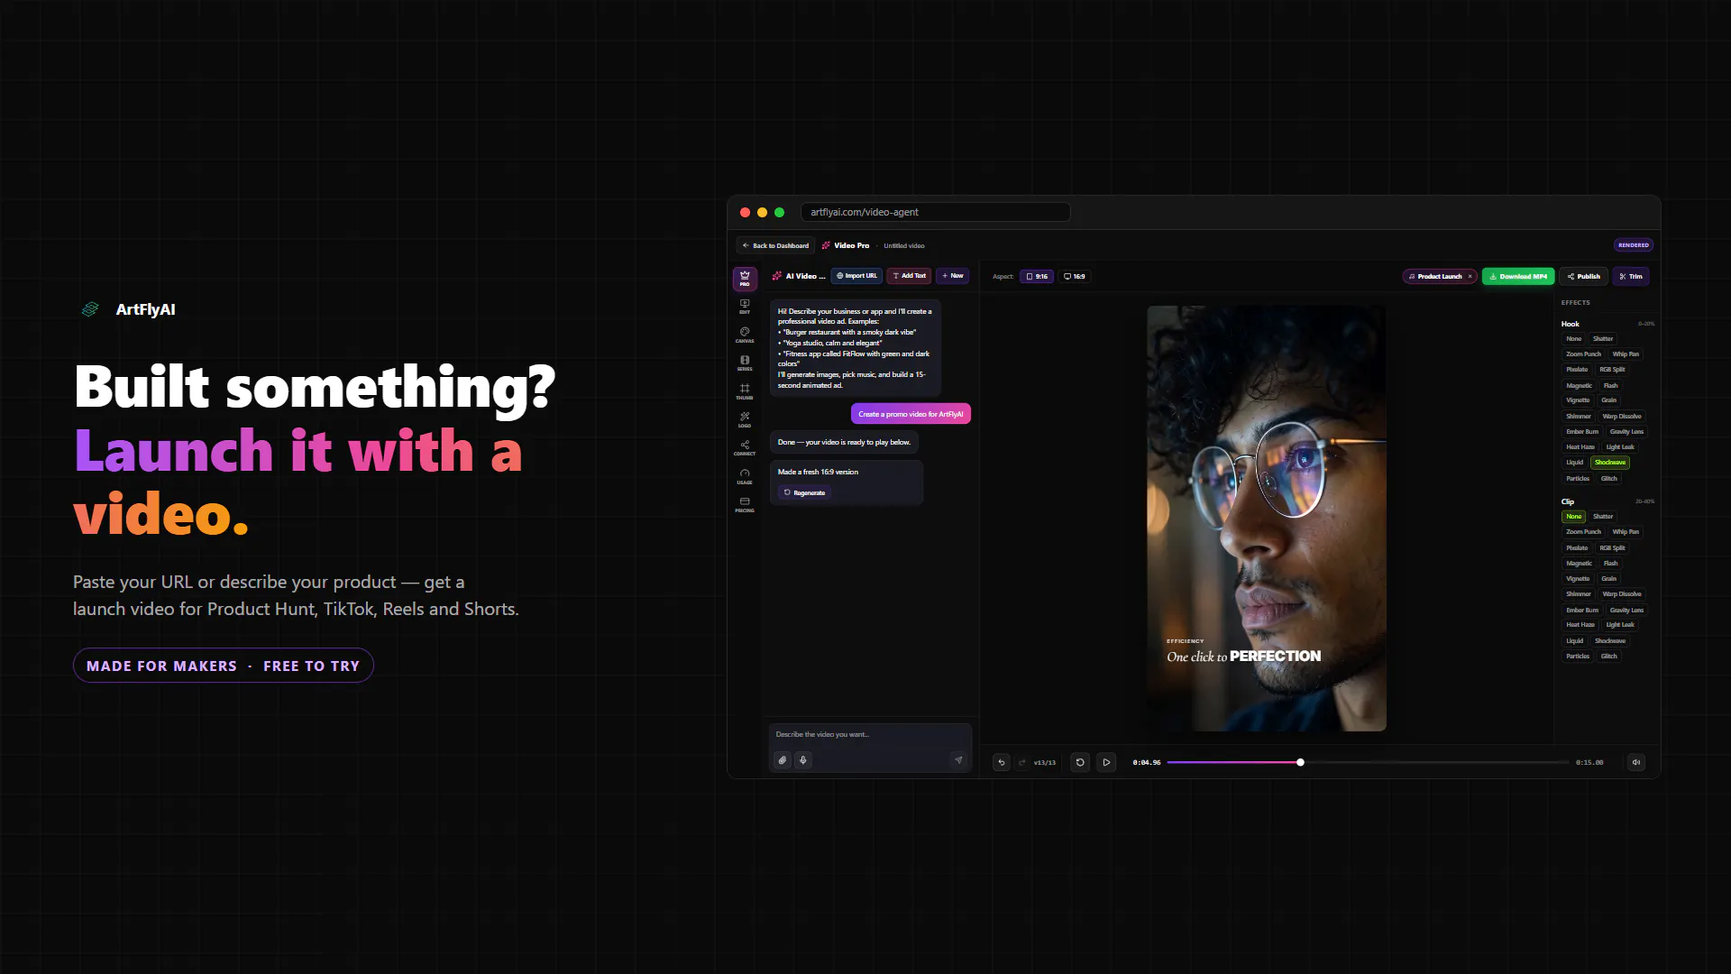
Task: Click the restart loop icon
Action: 1080,762
